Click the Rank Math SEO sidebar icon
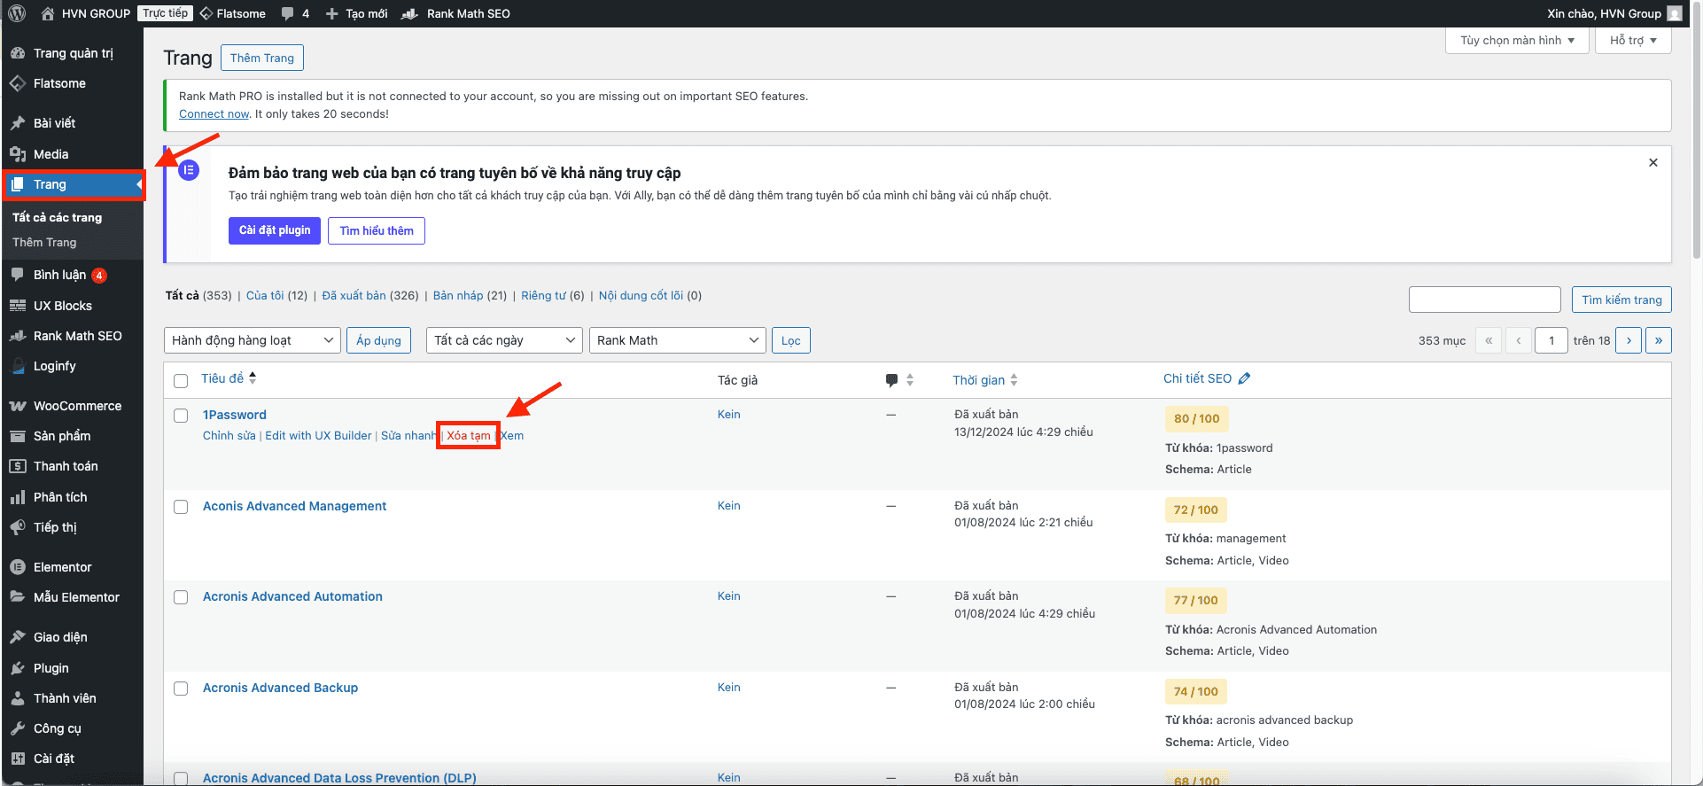This screenshot has width=1703, height=786. pos(18,336)
